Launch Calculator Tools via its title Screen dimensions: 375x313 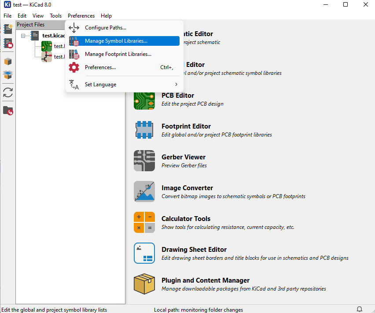coord(186,219)
